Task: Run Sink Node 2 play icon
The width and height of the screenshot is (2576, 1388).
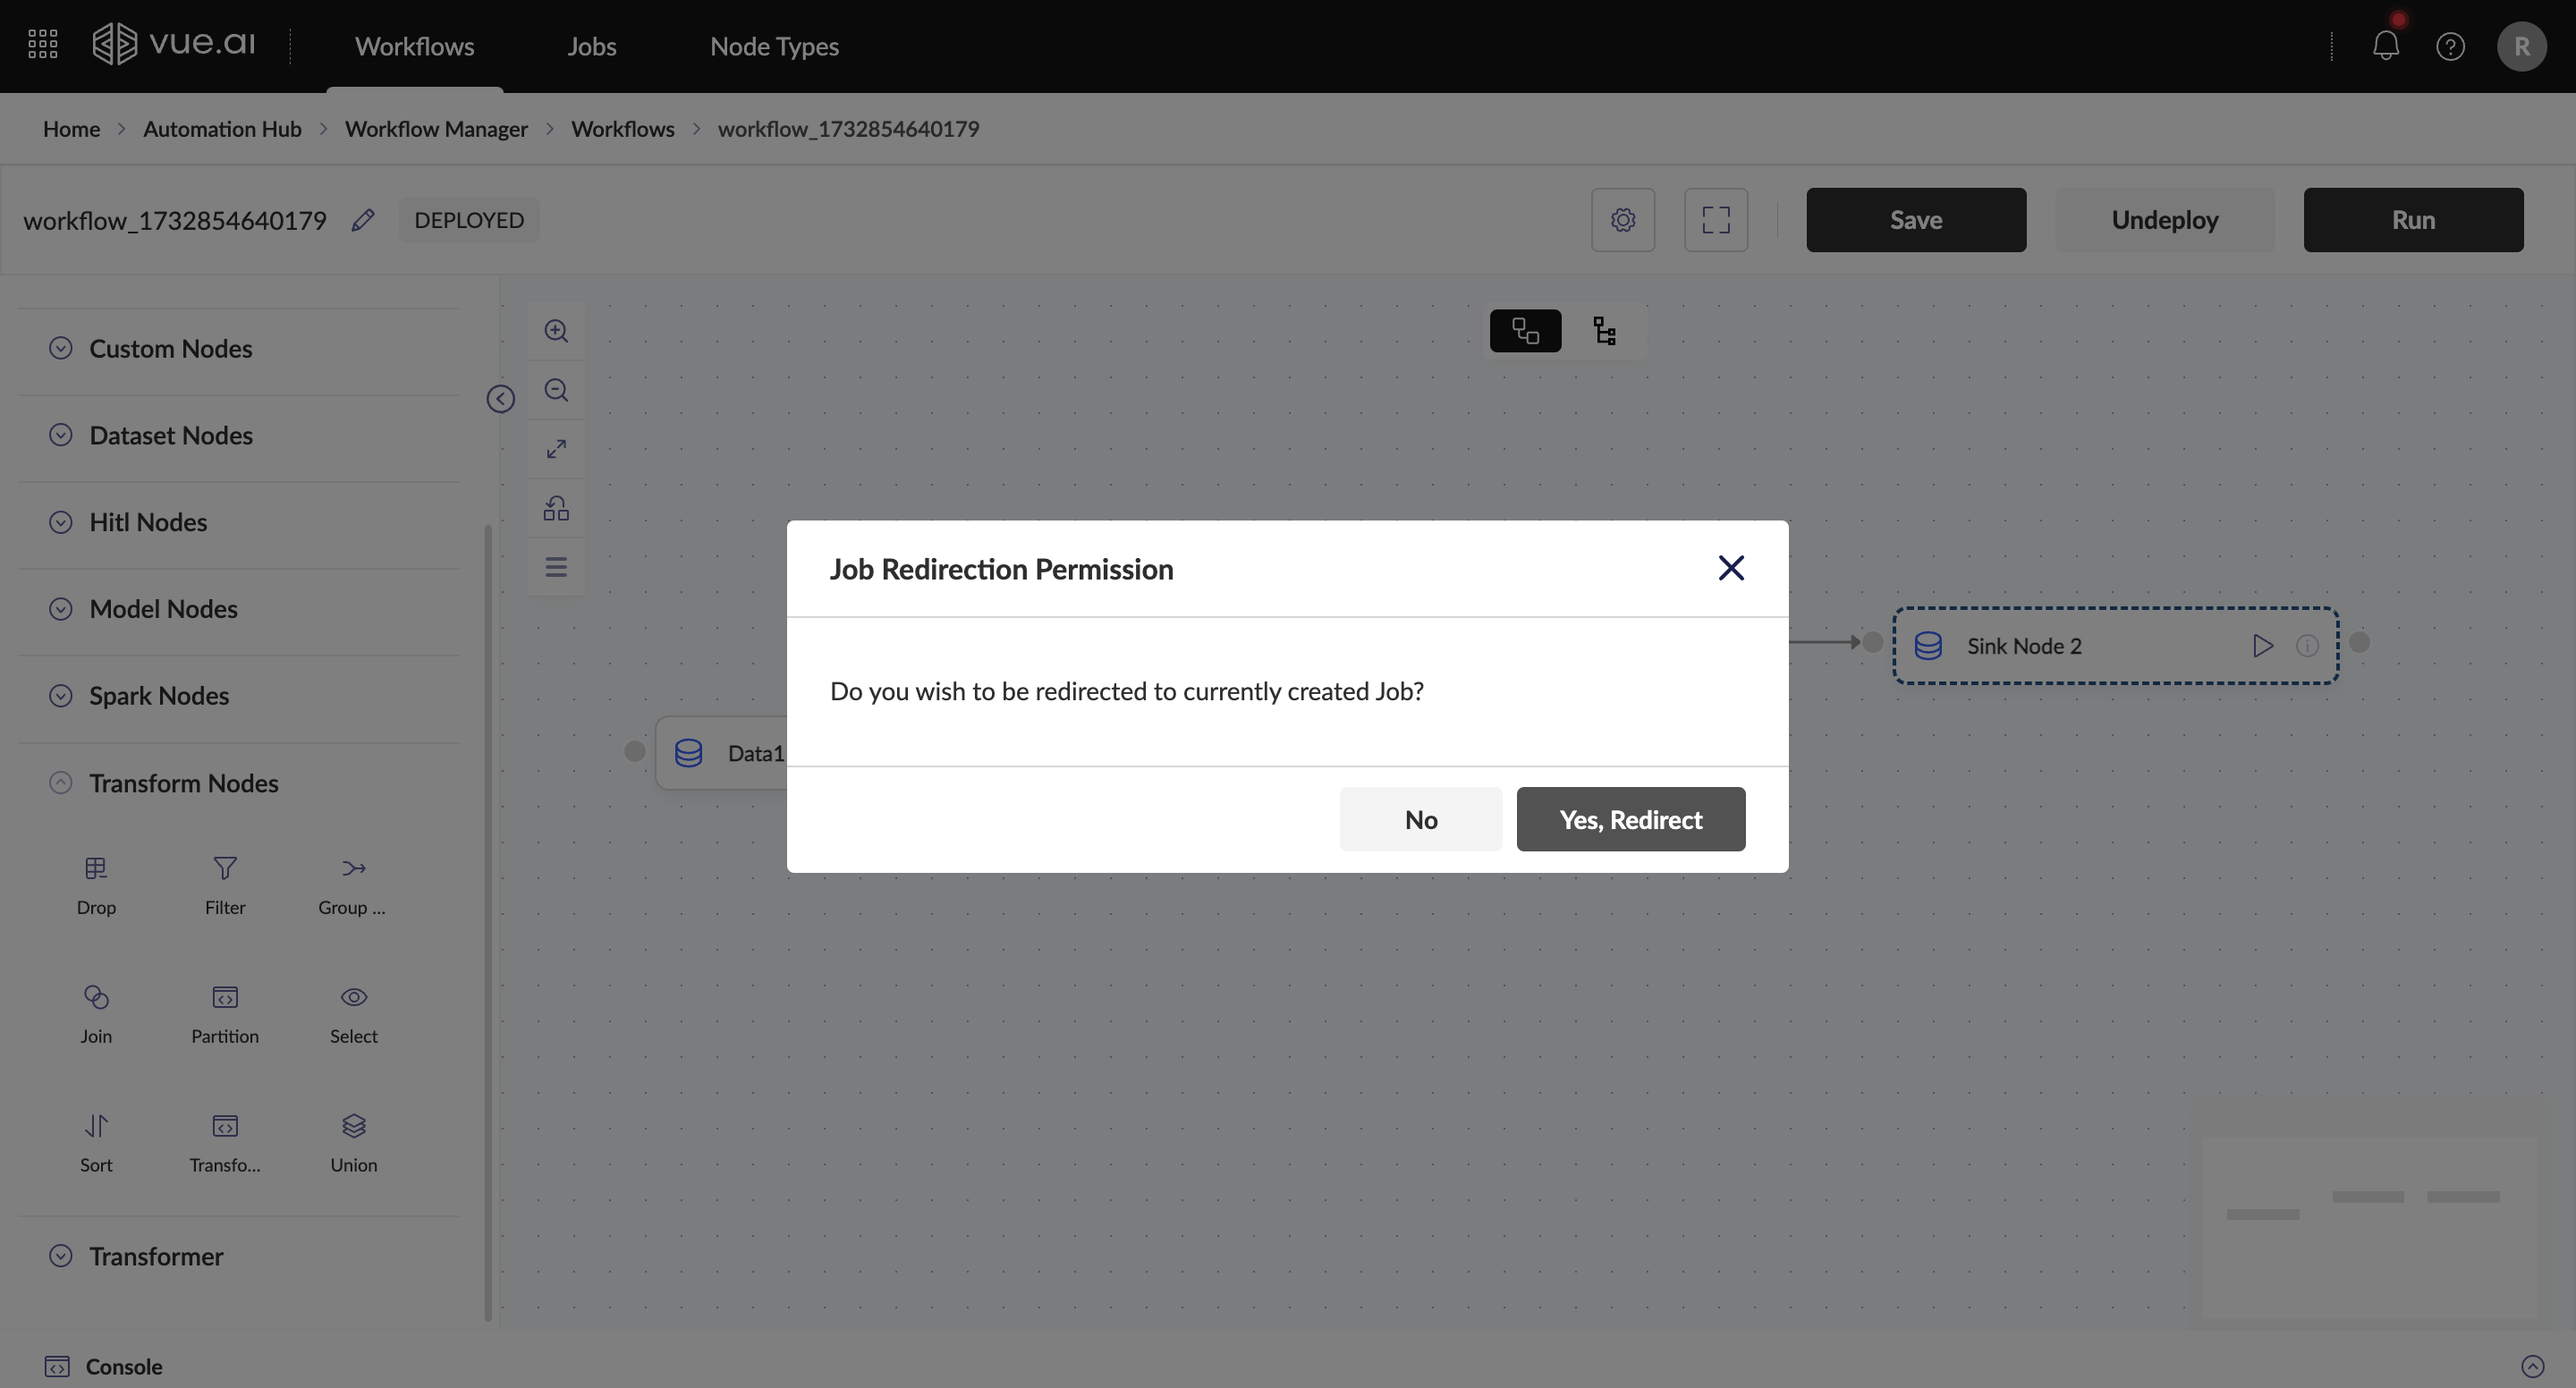Action: (x=2262, y=646)
